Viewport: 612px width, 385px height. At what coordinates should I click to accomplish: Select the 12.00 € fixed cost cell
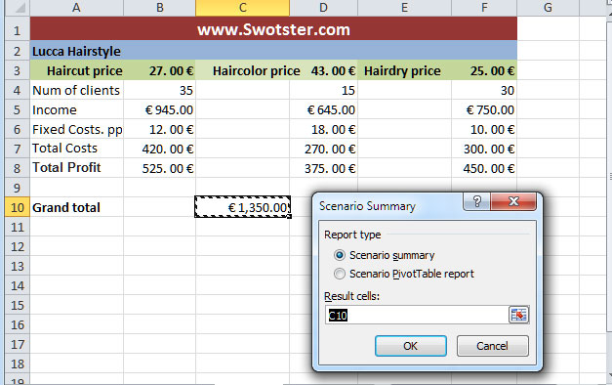click(x=160, y=129)
